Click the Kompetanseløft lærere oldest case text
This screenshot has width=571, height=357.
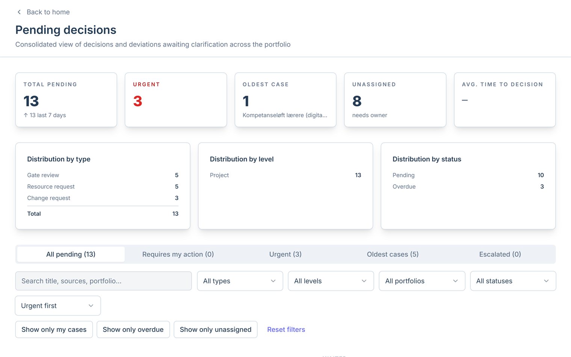[x=285, y=115]
